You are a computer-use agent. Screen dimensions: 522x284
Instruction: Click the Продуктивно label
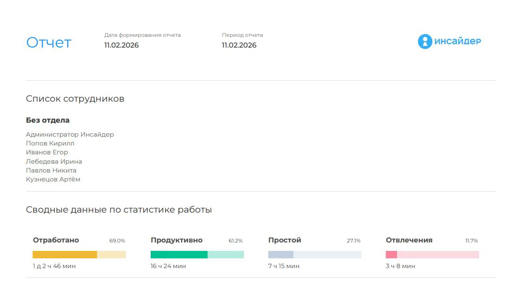[176, 240]
